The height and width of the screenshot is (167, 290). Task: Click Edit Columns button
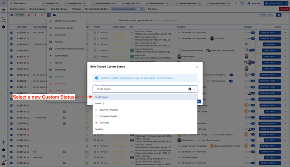[x=267, y=15]
